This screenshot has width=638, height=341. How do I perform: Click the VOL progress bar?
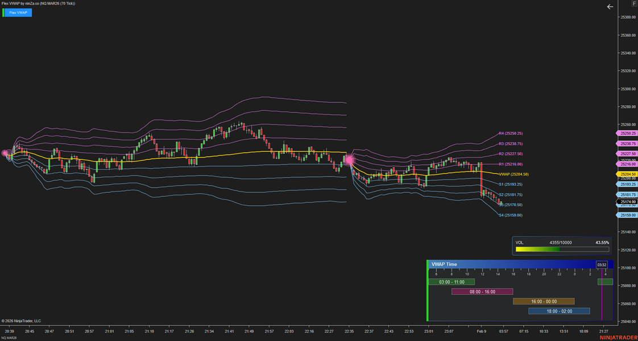click(x=562, y=249)
